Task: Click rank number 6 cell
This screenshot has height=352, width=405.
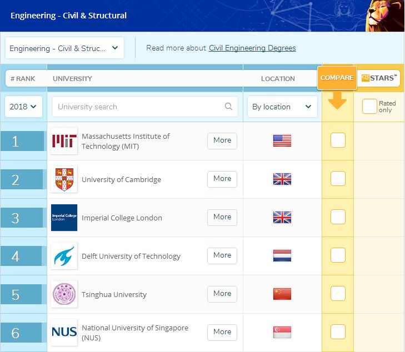Action: coord(21,333)
